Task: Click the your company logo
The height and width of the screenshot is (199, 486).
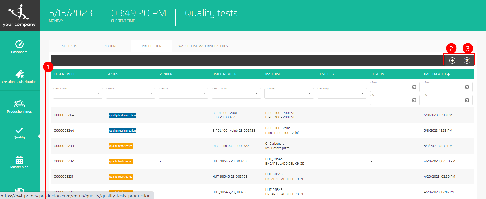Action: point(20,16)
